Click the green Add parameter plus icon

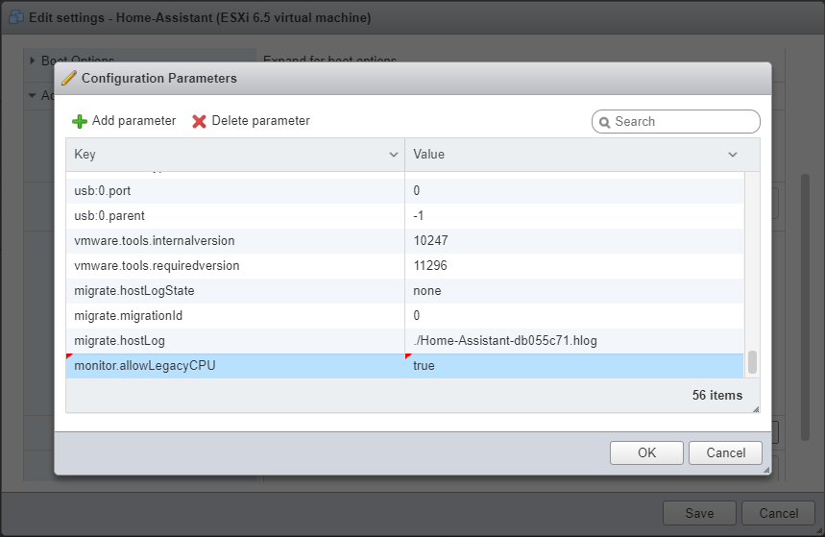coord(80,121)
